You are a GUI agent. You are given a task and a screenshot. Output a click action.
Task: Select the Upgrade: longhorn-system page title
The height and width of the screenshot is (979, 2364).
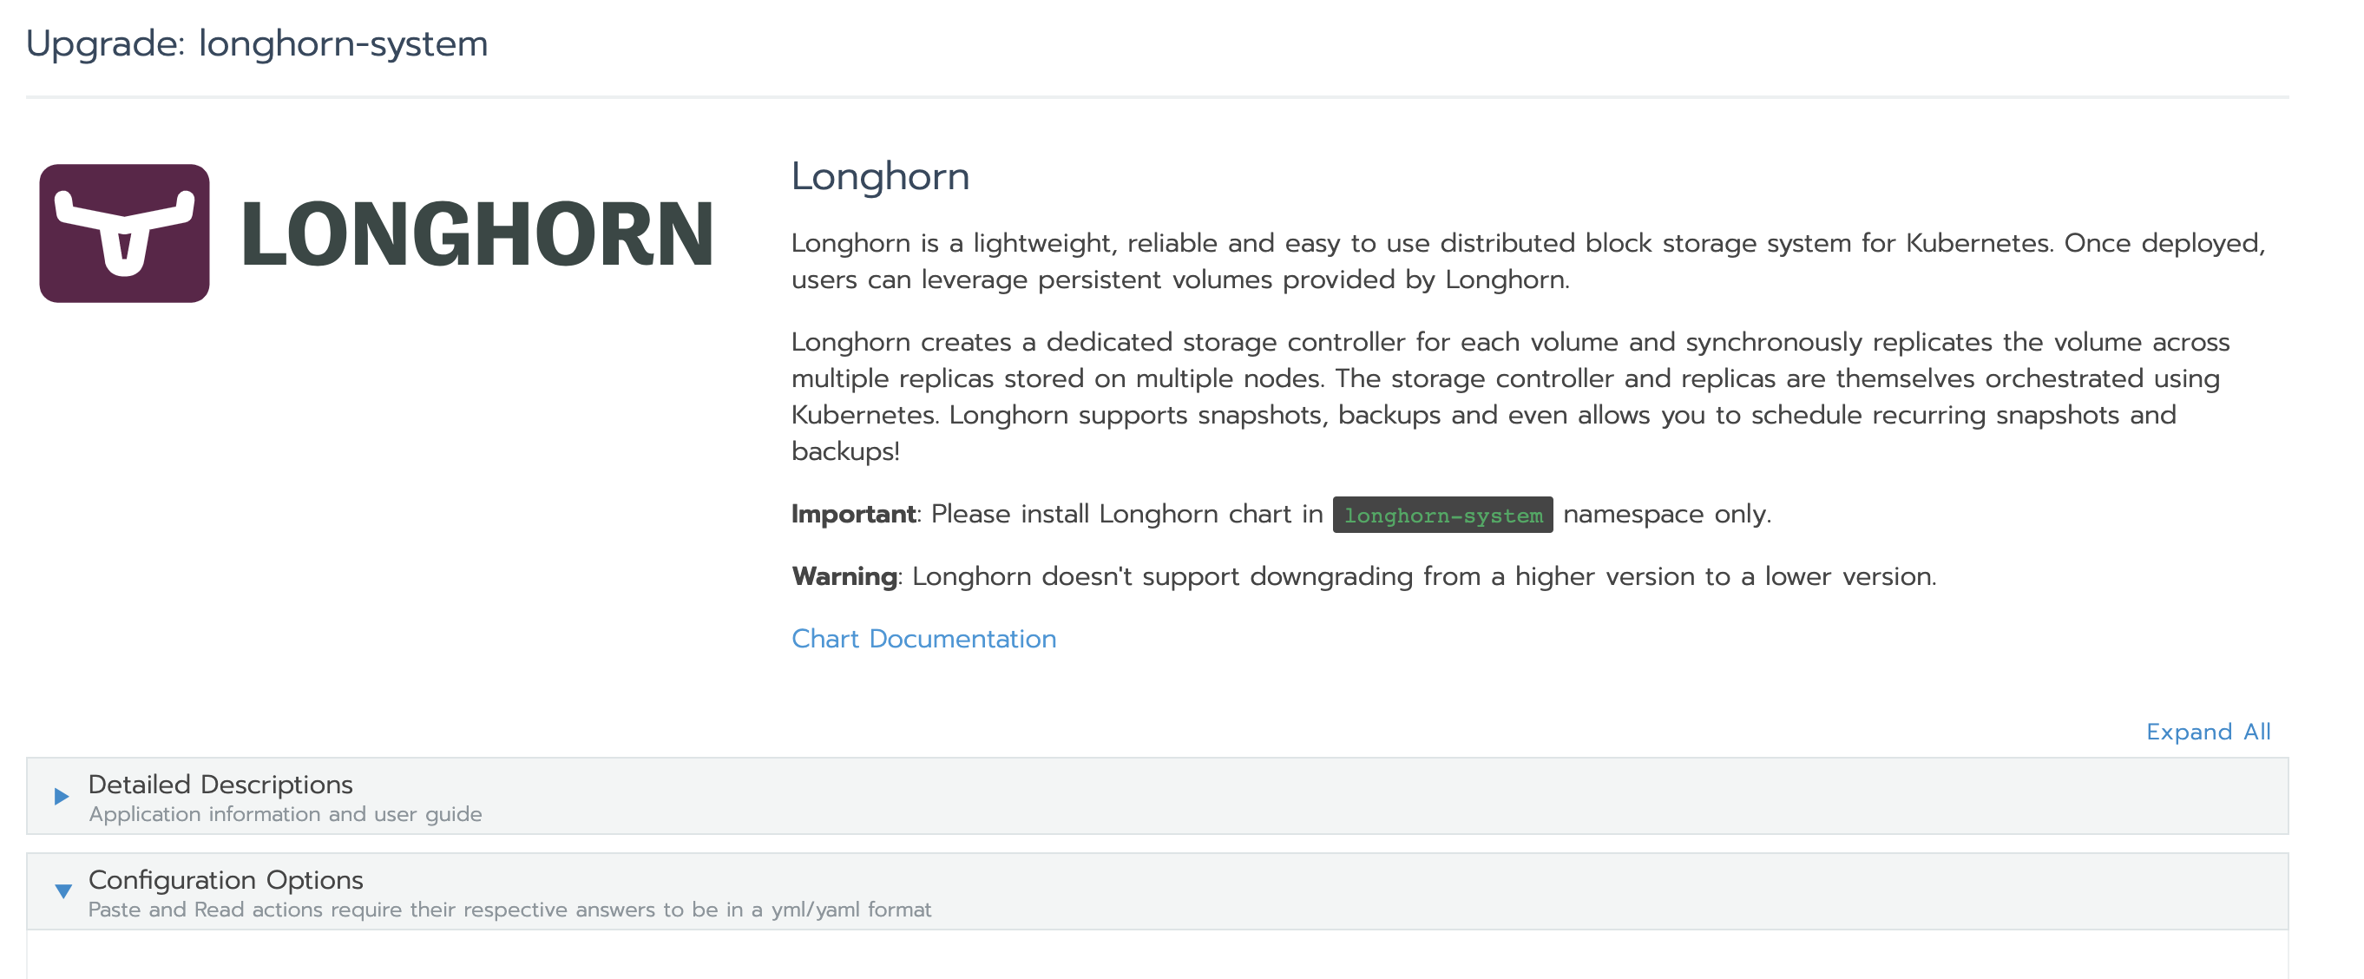pos(258,43)
